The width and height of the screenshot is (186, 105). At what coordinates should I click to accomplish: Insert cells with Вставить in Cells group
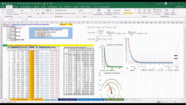coord(140,11)
